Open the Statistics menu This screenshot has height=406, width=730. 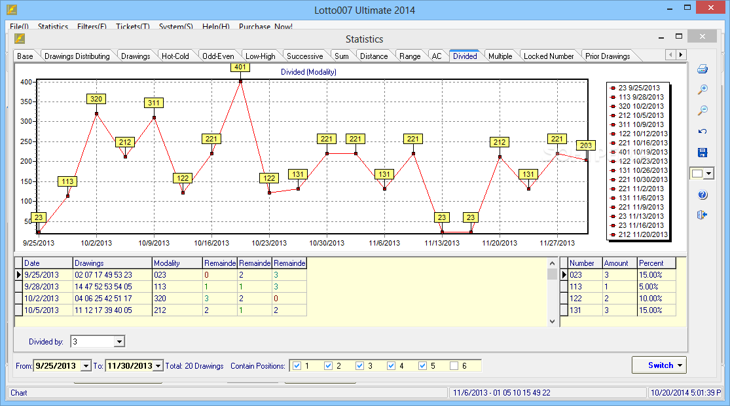click(53, 27)
